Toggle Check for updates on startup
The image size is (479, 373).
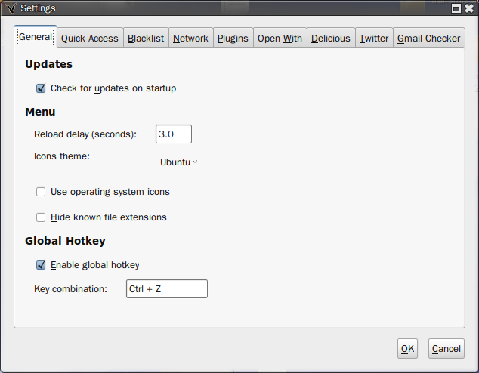point(41,88)
